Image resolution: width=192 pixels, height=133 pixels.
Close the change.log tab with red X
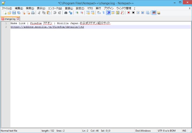pos(18,19)
